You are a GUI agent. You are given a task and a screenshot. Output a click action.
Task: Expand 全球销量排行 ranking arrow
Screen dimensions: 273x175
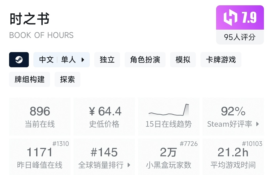pyautogui.click(x=129, y=165)
